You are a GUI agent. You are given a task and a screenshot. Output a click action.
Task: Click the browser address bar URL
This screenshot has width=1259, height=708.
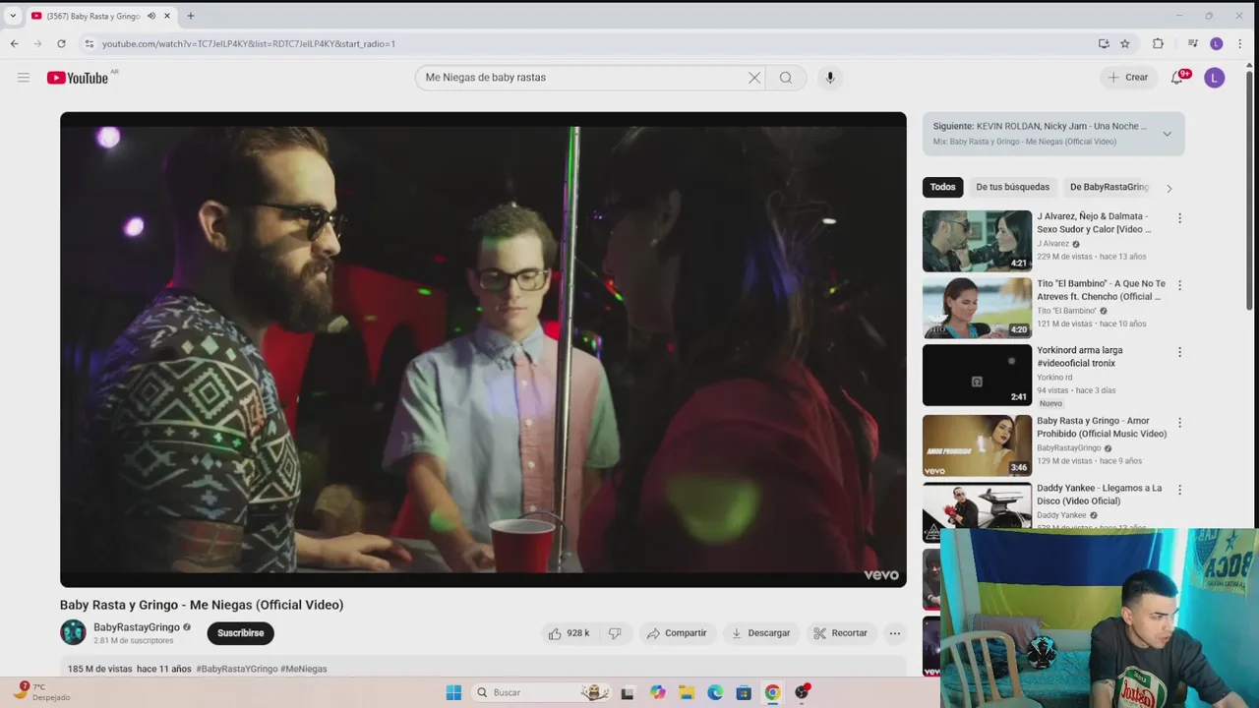click(x=249, y=43)
